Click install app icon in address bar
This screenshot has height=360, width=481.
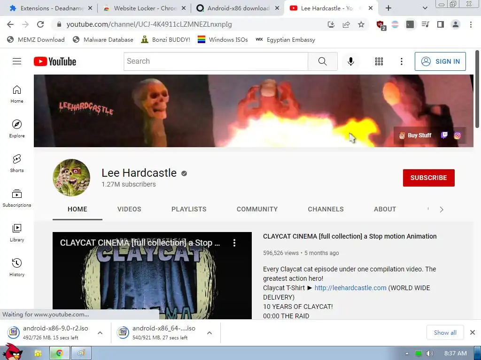(331, 24)
